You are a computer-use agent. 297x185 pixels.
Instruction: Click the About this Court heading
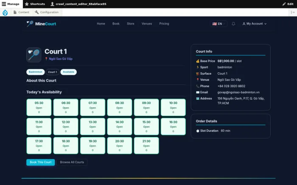(41, 81)
